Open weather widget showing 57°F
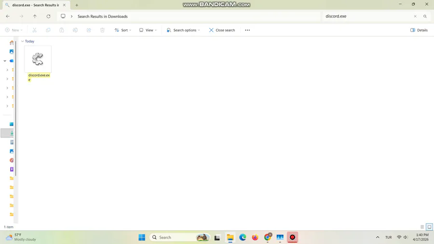 tap(21, 237)
